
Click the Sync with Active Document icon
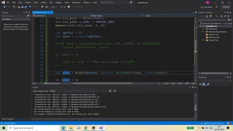point(221,16)
